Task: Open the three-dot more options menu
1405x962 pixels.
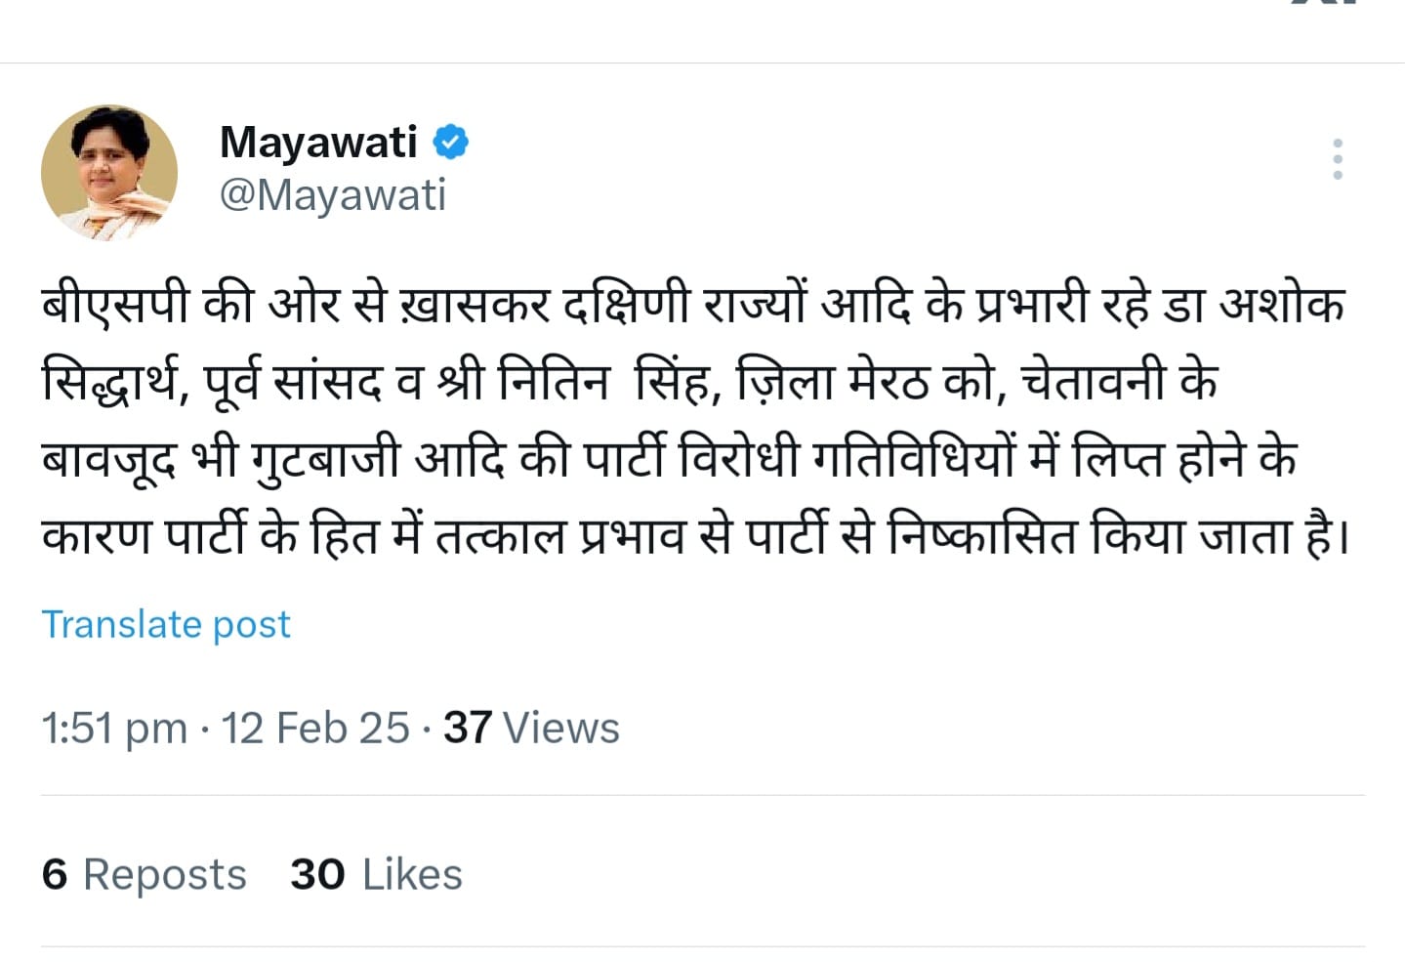Action: click(1337, 159)
